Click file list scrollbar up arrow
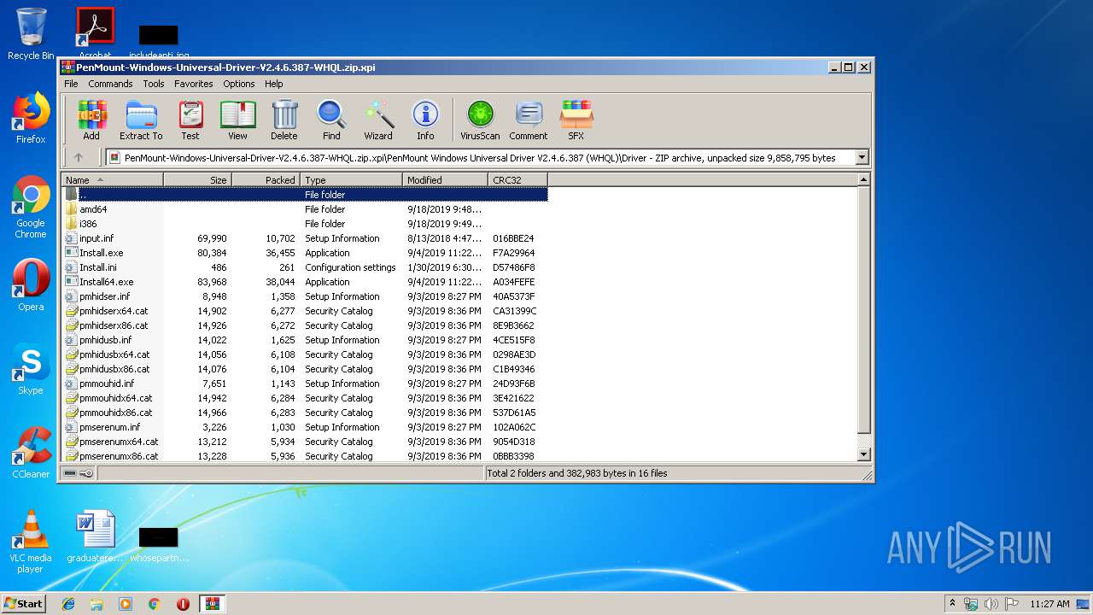1093x615 pixels. pos(863,180)
